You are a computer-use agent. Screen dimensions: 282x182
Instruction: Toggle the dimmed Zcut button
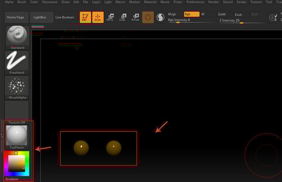[x=255, y=14]
